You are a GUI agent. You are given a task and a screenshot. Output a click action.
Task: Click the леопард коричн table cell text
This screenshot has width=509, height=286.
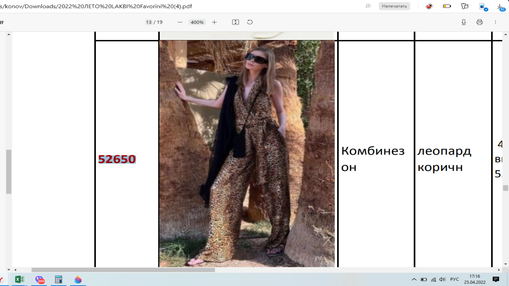[444, 159]
